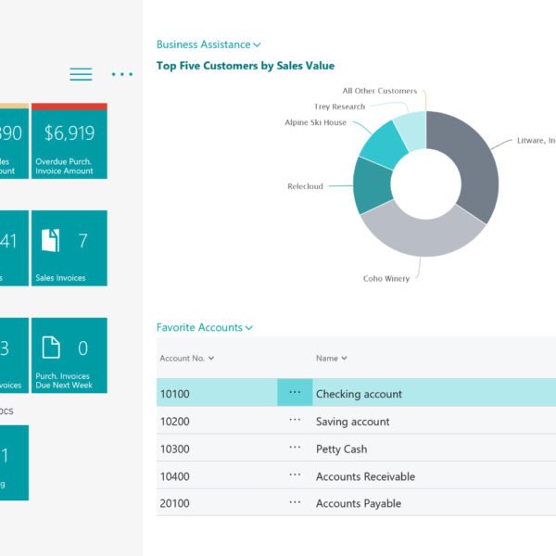Open row actions for Checking account
The image size is (556, 556).
click(295, 392)
